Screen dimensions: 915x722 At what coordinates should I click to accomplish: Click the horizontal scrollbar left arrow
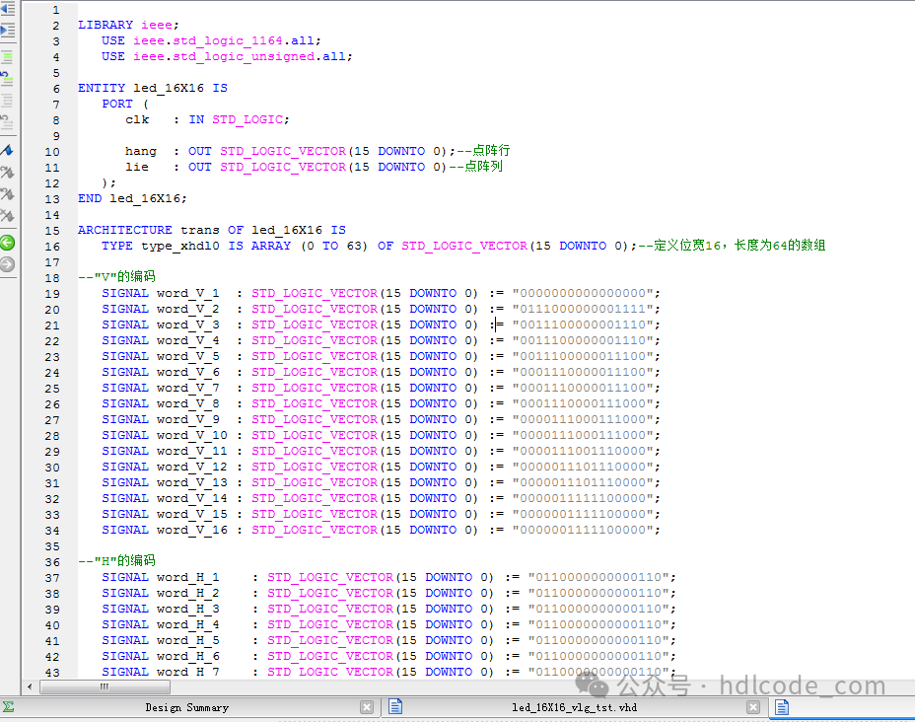pyautogui.click(x=30, y=686)
